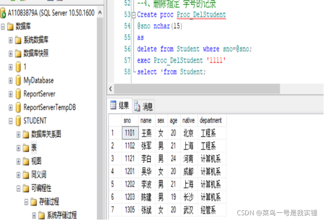Expand the database named 1
The width and height of the screenshot is (324, 220).
tap(10, 67)
